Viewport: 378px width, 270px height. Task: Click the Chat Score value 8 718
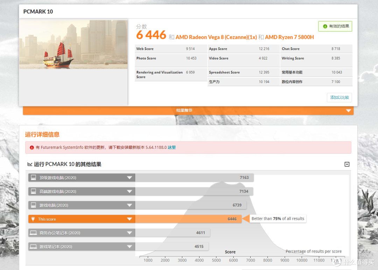[336, 49]
